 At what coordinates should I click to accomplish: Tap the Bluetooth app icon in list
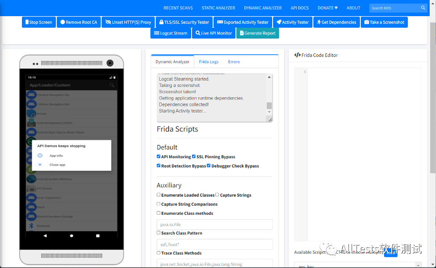click(31, 226)
